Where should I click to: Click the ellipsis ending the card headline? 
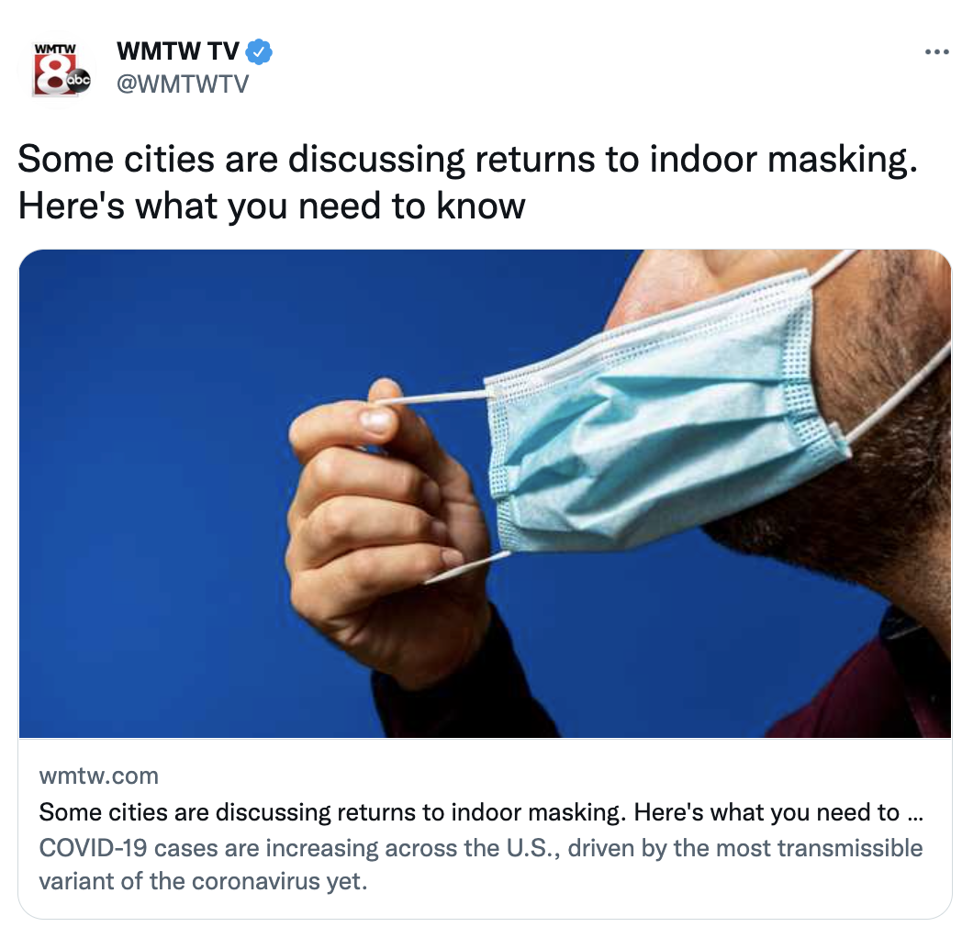click(915, 817)
